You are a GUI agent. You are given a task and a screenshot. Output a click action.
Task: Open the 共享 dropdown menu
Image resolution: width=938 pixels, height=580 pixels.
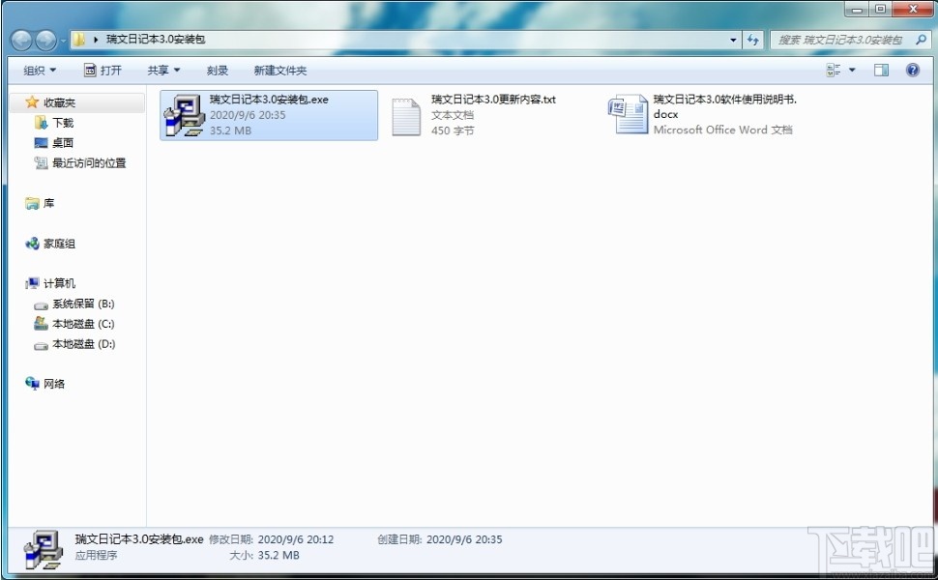point(163,71)
